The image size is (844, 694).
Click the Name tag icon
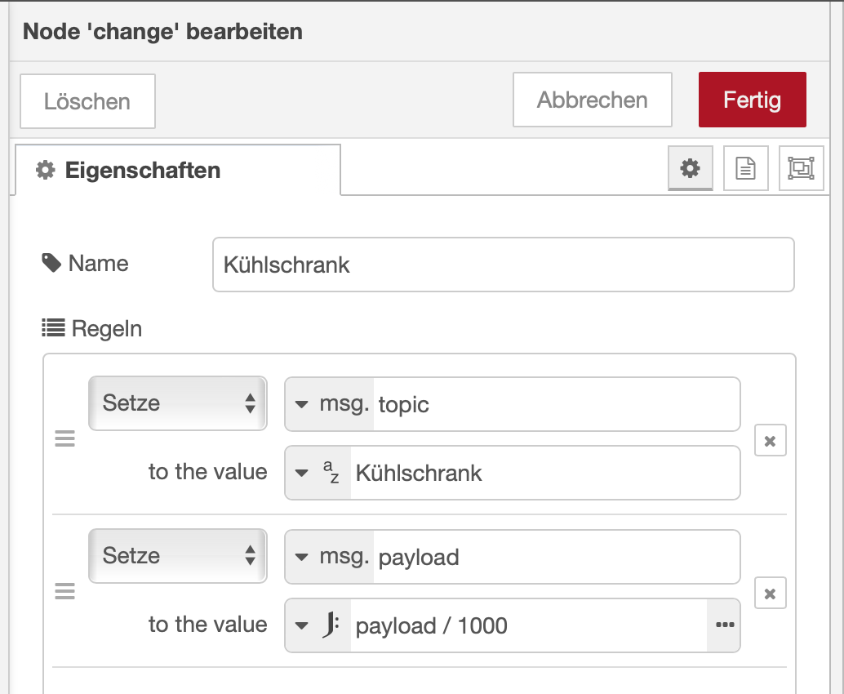tap(51, 263)
